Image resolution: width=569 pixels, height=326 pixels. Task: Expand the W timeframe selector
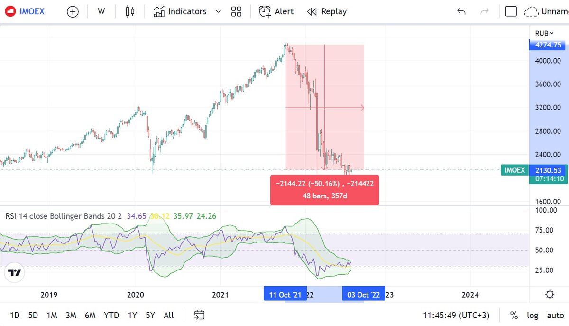pyautogui.click(x=101, y=11)
